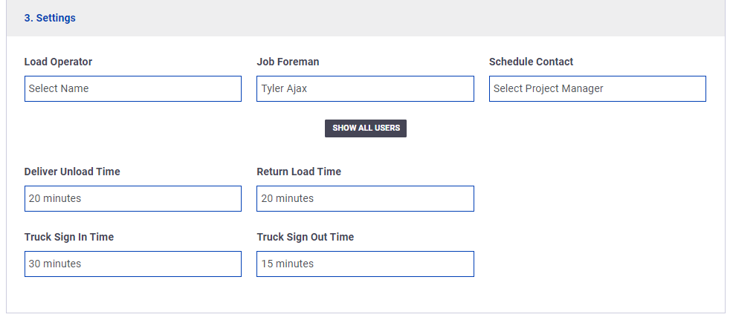Open the Load Operator 'Select Name' dropdown
This screenshot has height=323, width=733.
tap(133, 88)
